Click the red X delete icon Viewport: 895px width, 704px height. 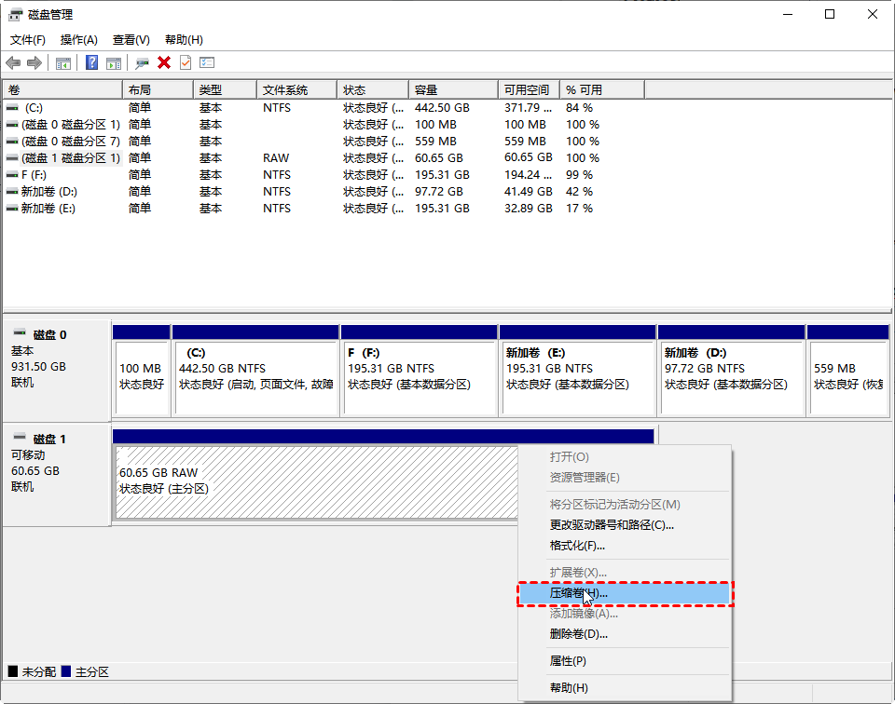164,62
